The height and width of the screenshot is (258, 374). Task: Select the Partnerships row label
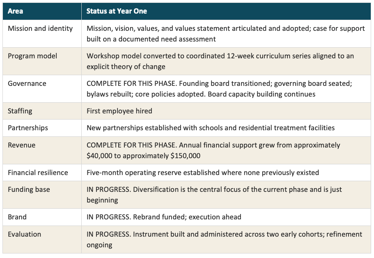pyautogui.click(x=28, y=128)
